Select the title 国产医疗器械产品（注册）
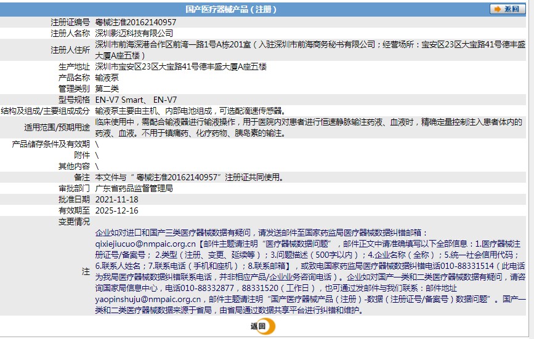 [x=231, y=9]
